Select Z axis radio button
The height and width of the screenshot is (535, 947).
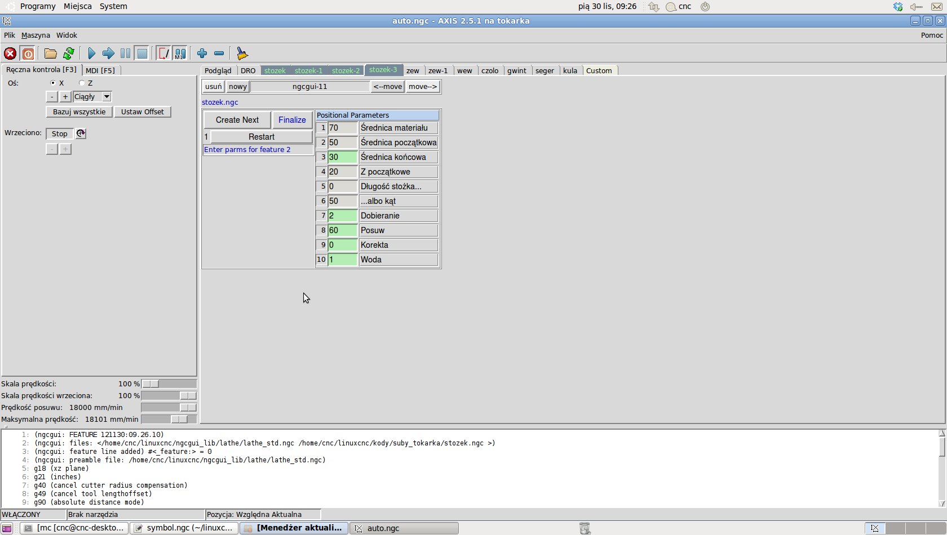82,83
